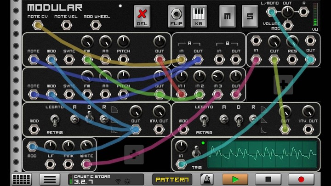Switch the PATTERN mode button
The image size is (331, 186).
pos(172,180)
